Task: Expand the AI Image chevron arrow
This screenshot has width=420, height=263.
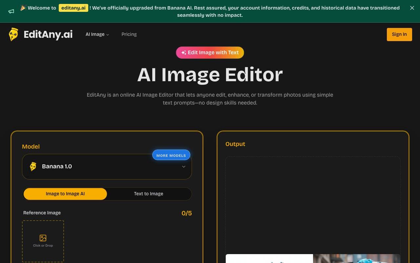Action: [108, 35]
